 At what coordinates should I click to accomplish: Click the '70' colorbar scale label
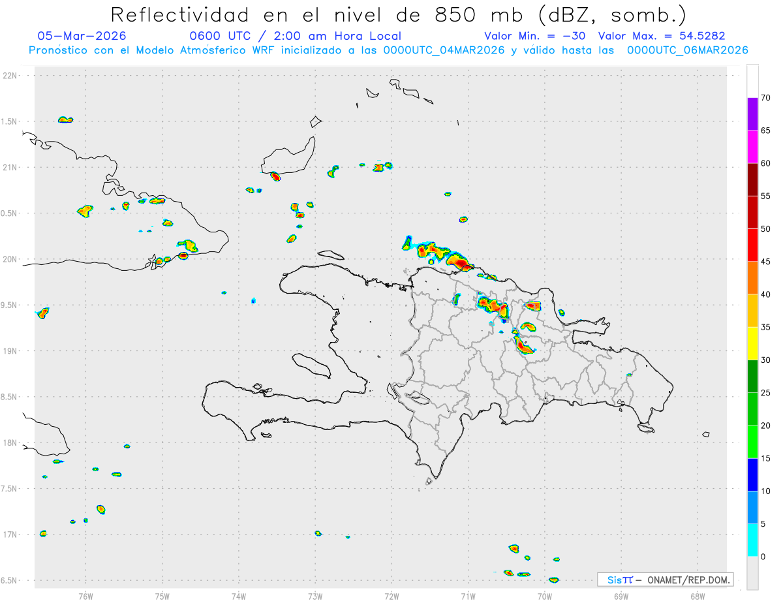point(766,98)
